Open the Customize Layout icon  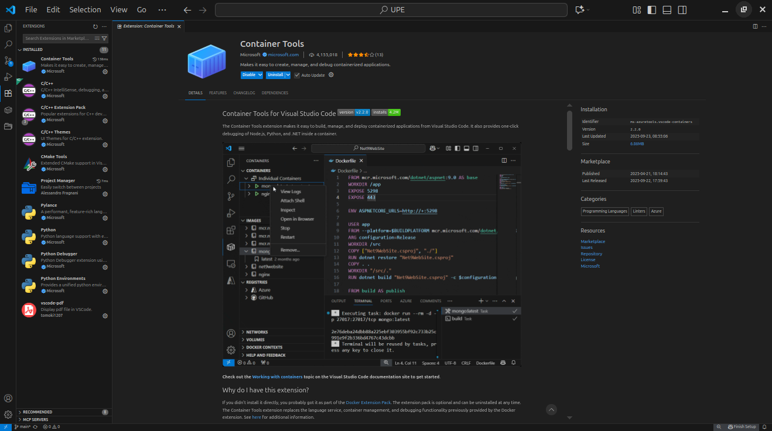pyautogui.click(x=636, y=9)
